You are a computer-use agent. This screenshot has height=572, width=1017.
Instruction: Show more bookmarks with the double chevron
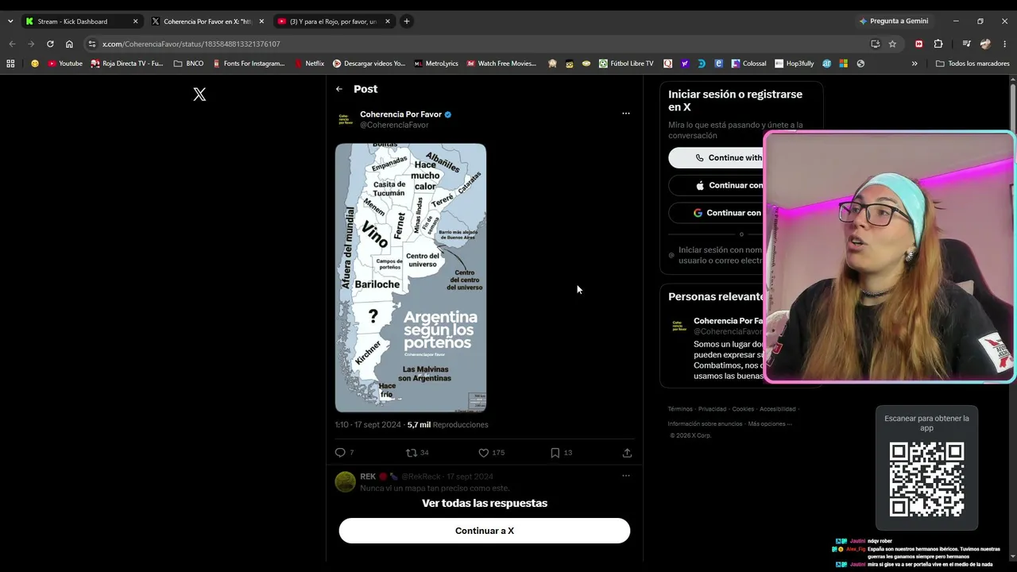pyautogui.click(x=915, y=64)
